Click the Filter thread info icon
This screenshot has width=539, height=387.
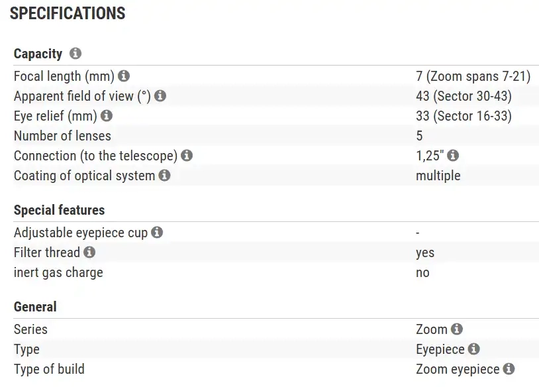89,252
